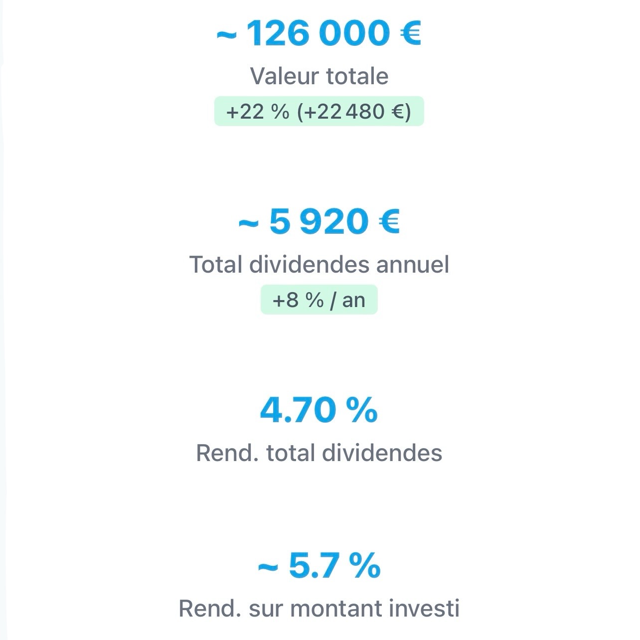The width and height of the screenshot is (640, 640).
Task: Click the tilde before 126 000
Action: [226, 35]
